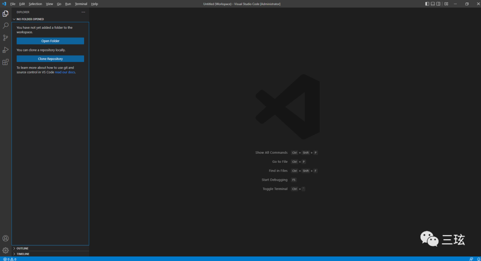Viewport: 481px width, 261px height.
Task: Open the Search view in activity bar
Action: point(5,26)
